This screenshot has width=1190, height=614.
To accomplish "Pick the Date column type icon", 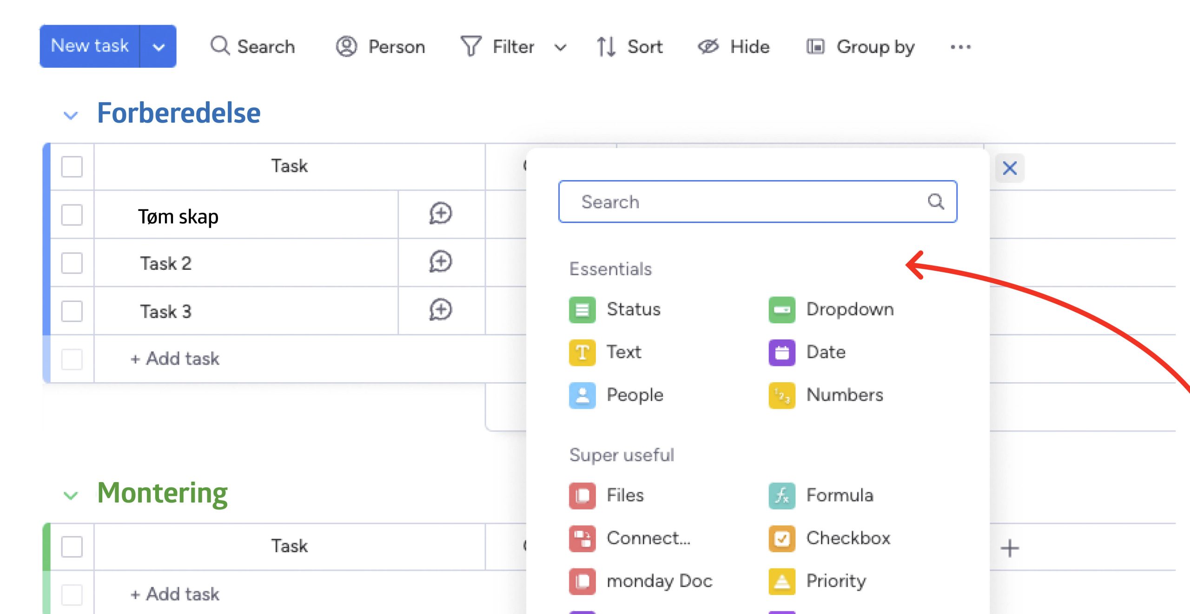I will [782, 353].
